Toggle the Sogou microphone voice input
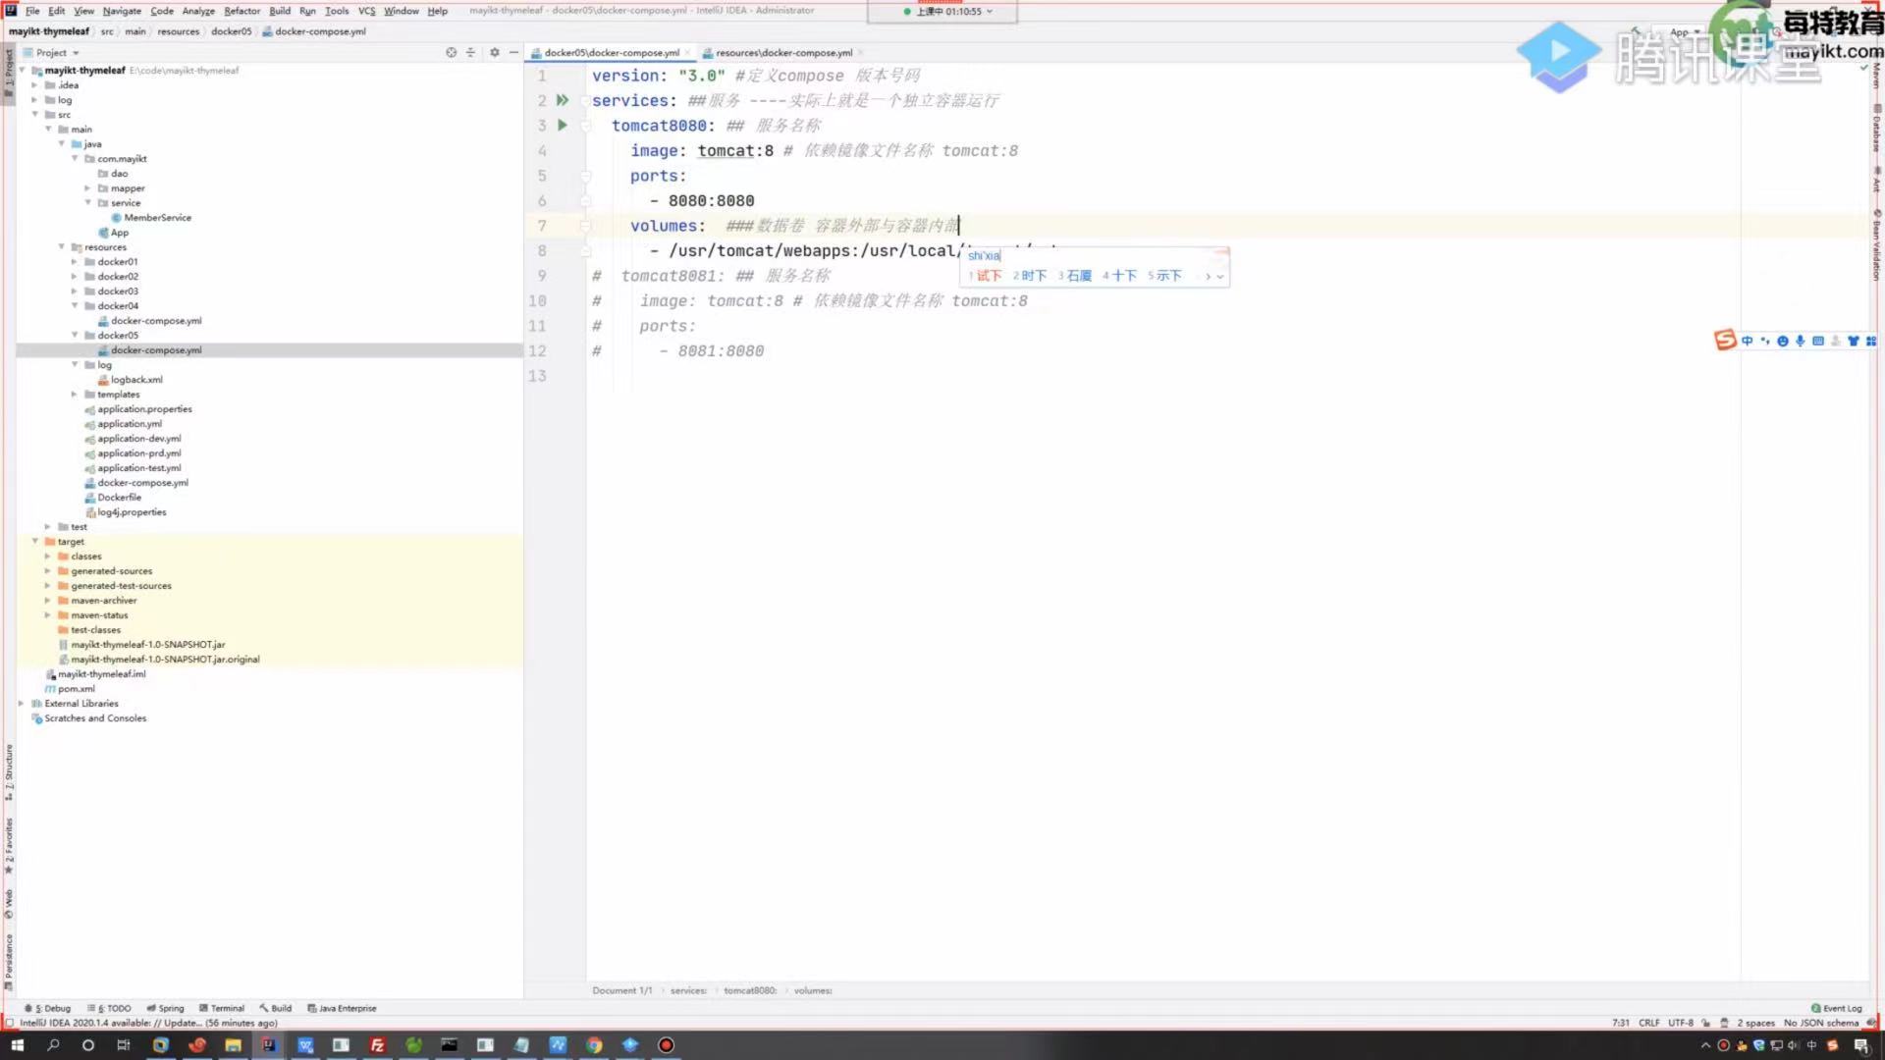 pyautogui.click(x=1801, y=341)
